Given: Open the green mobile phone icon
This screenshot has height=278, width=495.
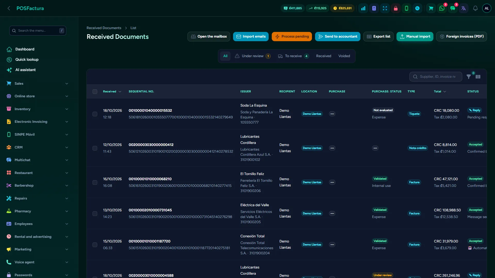Looking at the screenshot, I should (407, 8).
